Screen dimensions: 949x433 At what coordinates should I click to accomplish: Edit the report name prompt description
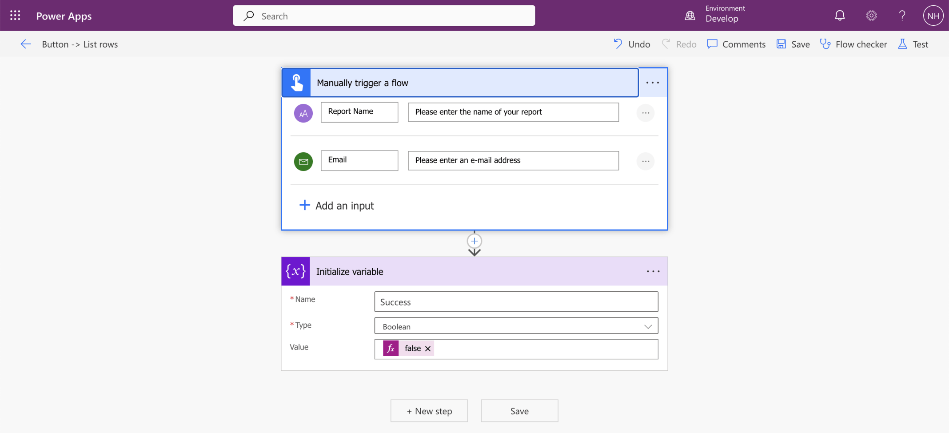[513, 112]
